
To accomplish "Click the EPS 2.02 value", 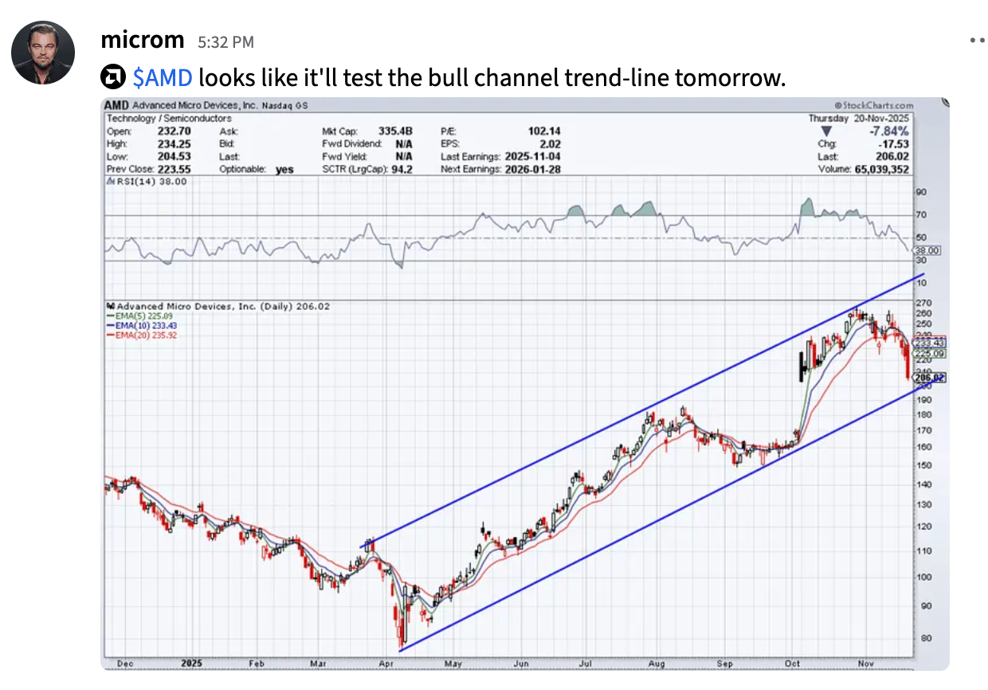I will [550, 144].
